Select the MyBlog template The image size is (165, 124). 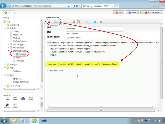pos(16,38)
